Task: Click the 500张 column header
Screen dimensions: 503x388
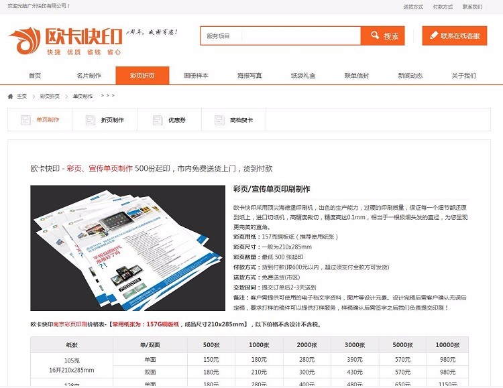Action: pyautogui.click(x=211, y=345)
